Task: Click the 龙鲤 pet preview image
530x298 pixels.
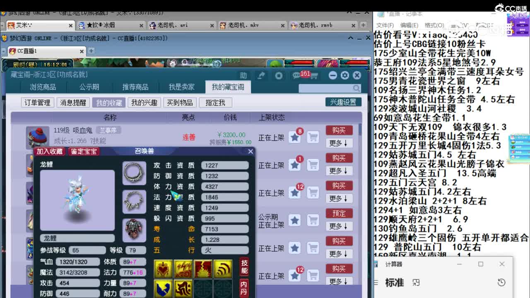Action: [77, 200]
